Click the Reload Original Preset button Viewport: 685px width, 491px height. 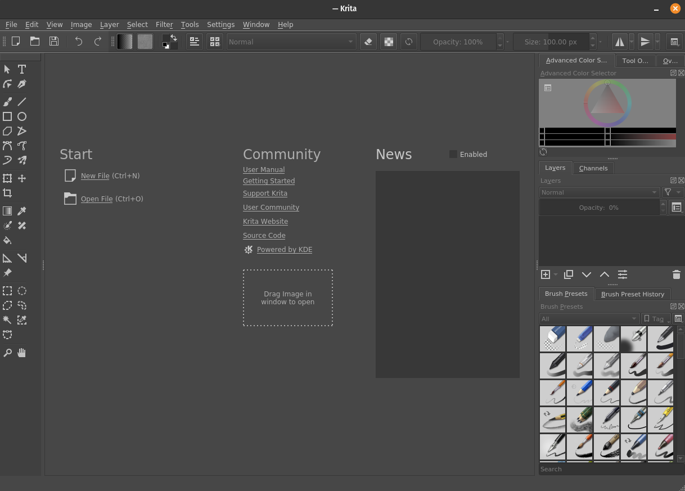click(x=409, y=42)
